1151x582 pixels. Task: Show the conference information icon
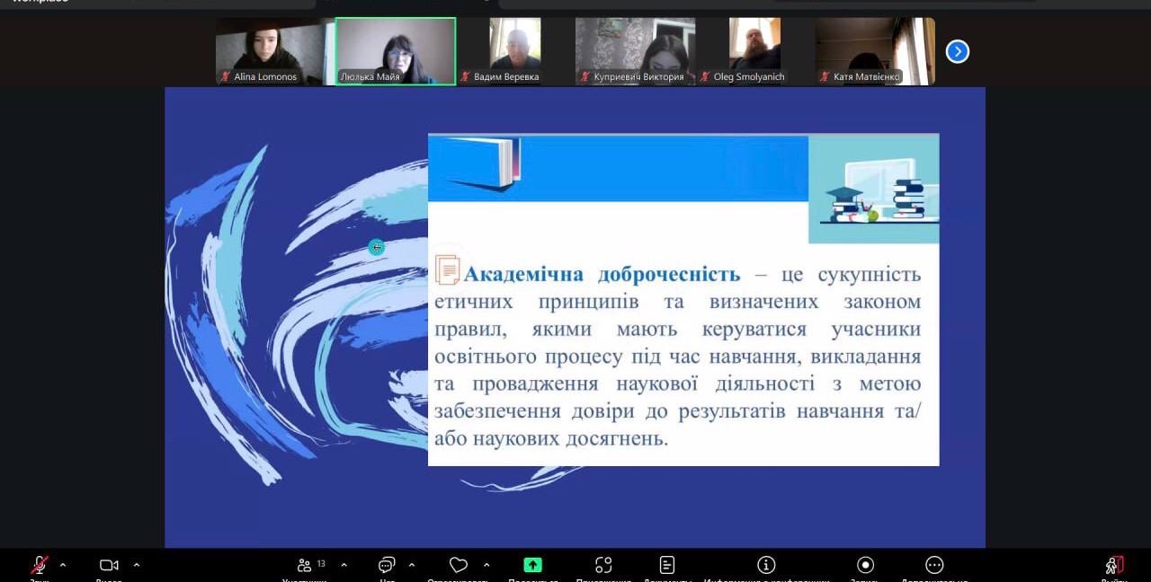click(x=766, y=565)
